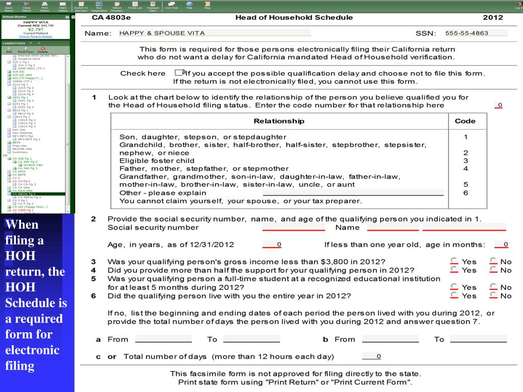The image size is (523, 392).
Task: Click the first qualifying person Name field
Action: point(393,227)
